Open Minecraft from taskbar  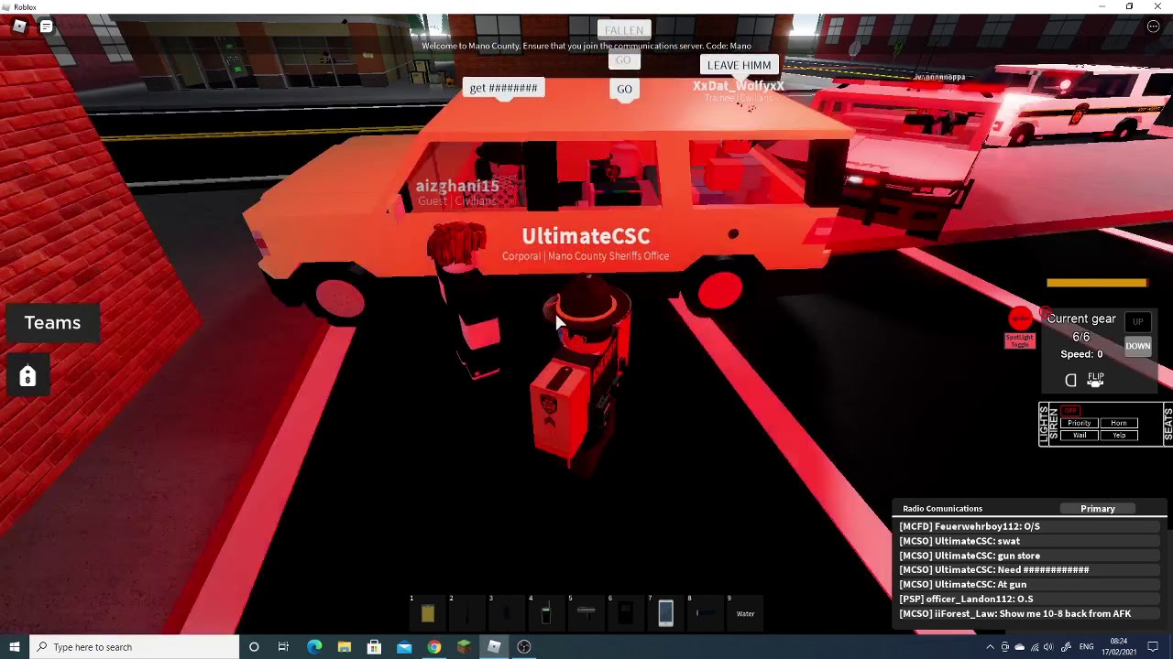[x=464, y=647]
